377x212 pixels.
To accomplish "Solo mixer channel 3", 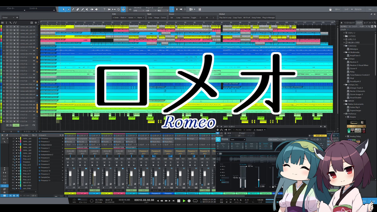I will click(x=97, y=162).
